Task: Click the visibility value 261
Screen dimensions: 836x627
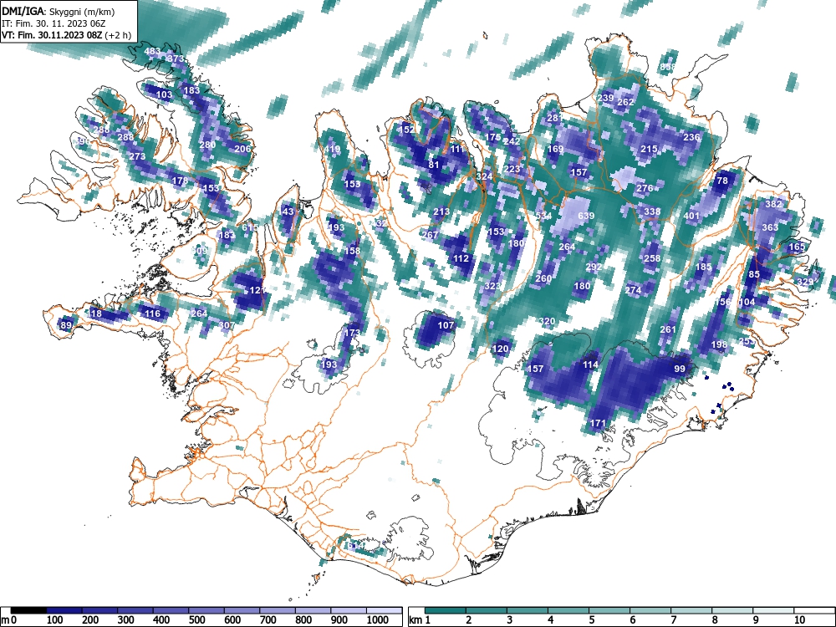Action: click(x=668, y=329)
